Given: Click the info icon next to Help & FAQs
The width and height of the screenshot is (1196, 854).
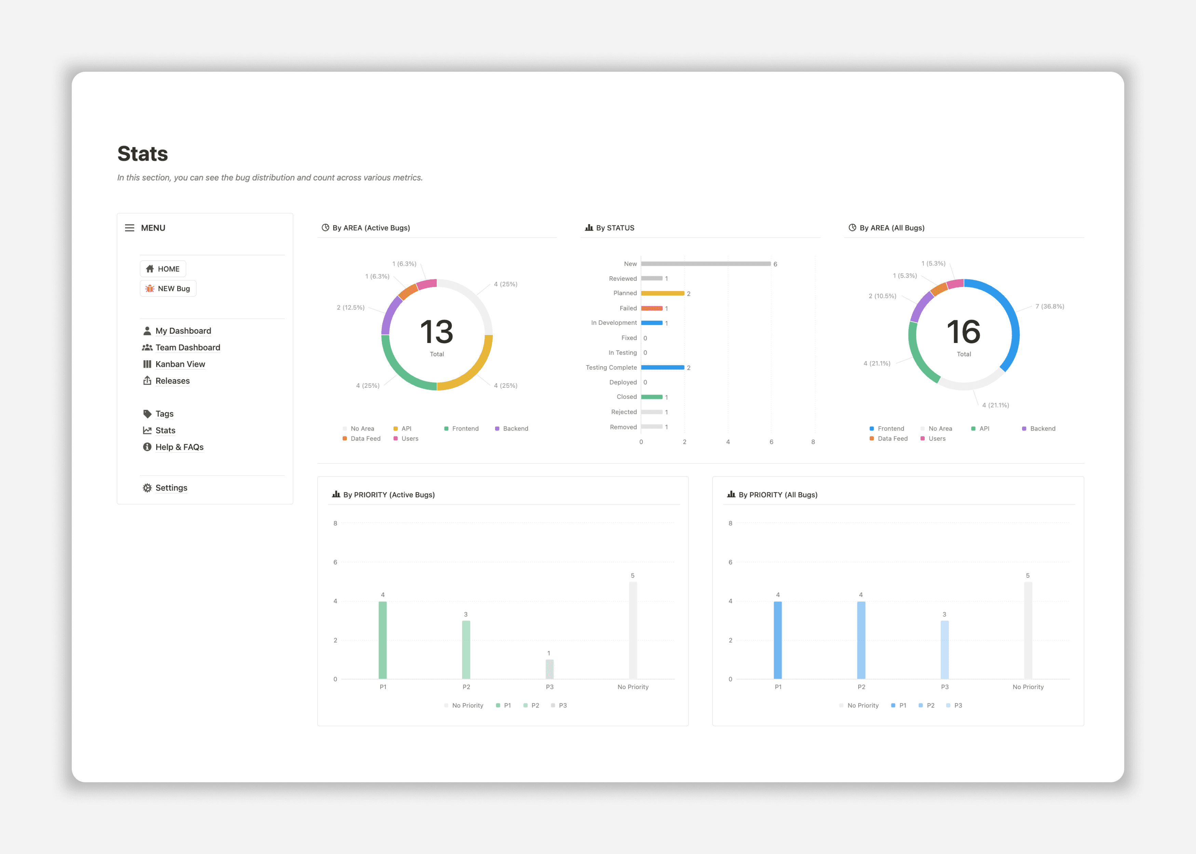Looking at the screenshot, I should [147, 446].
